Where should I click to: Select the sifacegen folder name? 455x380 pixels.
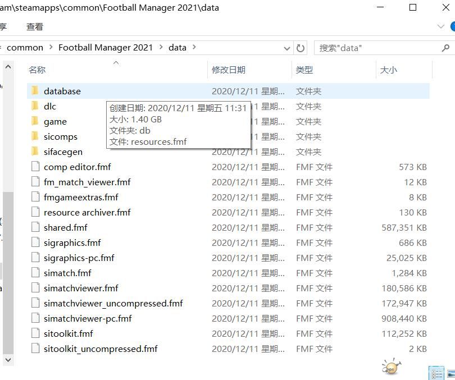point(63,152)
